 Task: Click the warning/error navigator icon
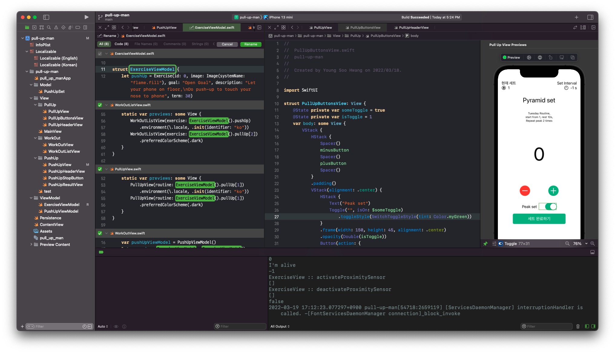(x=55, y=28)
